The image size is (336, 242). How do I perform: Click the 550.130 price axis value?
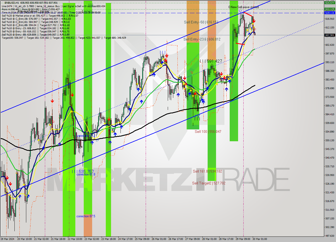330,140
